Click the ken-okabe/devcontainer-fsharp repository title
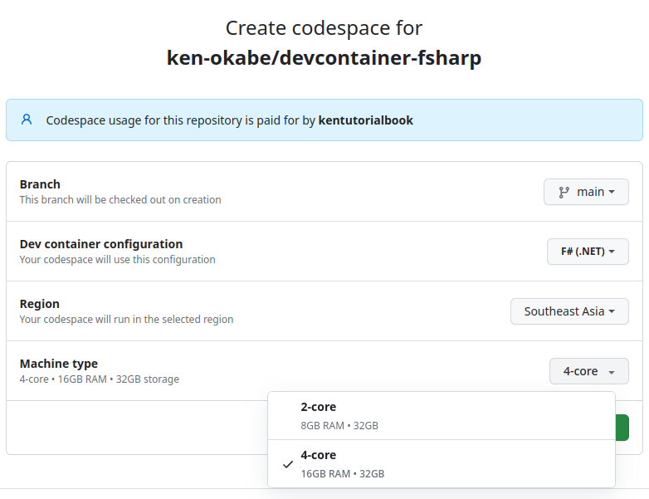Screen dimensions: 649x499 pos(324,58)
